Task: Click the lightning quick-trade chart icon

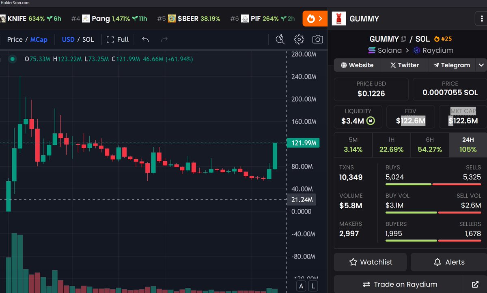Action: (280, 39)
